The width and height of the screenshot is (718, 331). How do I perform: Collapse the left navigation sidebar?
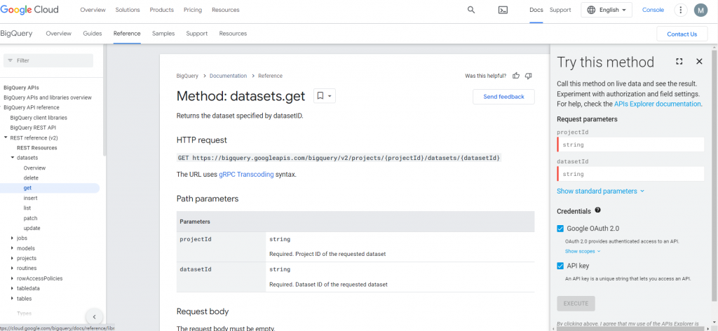tap(94, 317)
